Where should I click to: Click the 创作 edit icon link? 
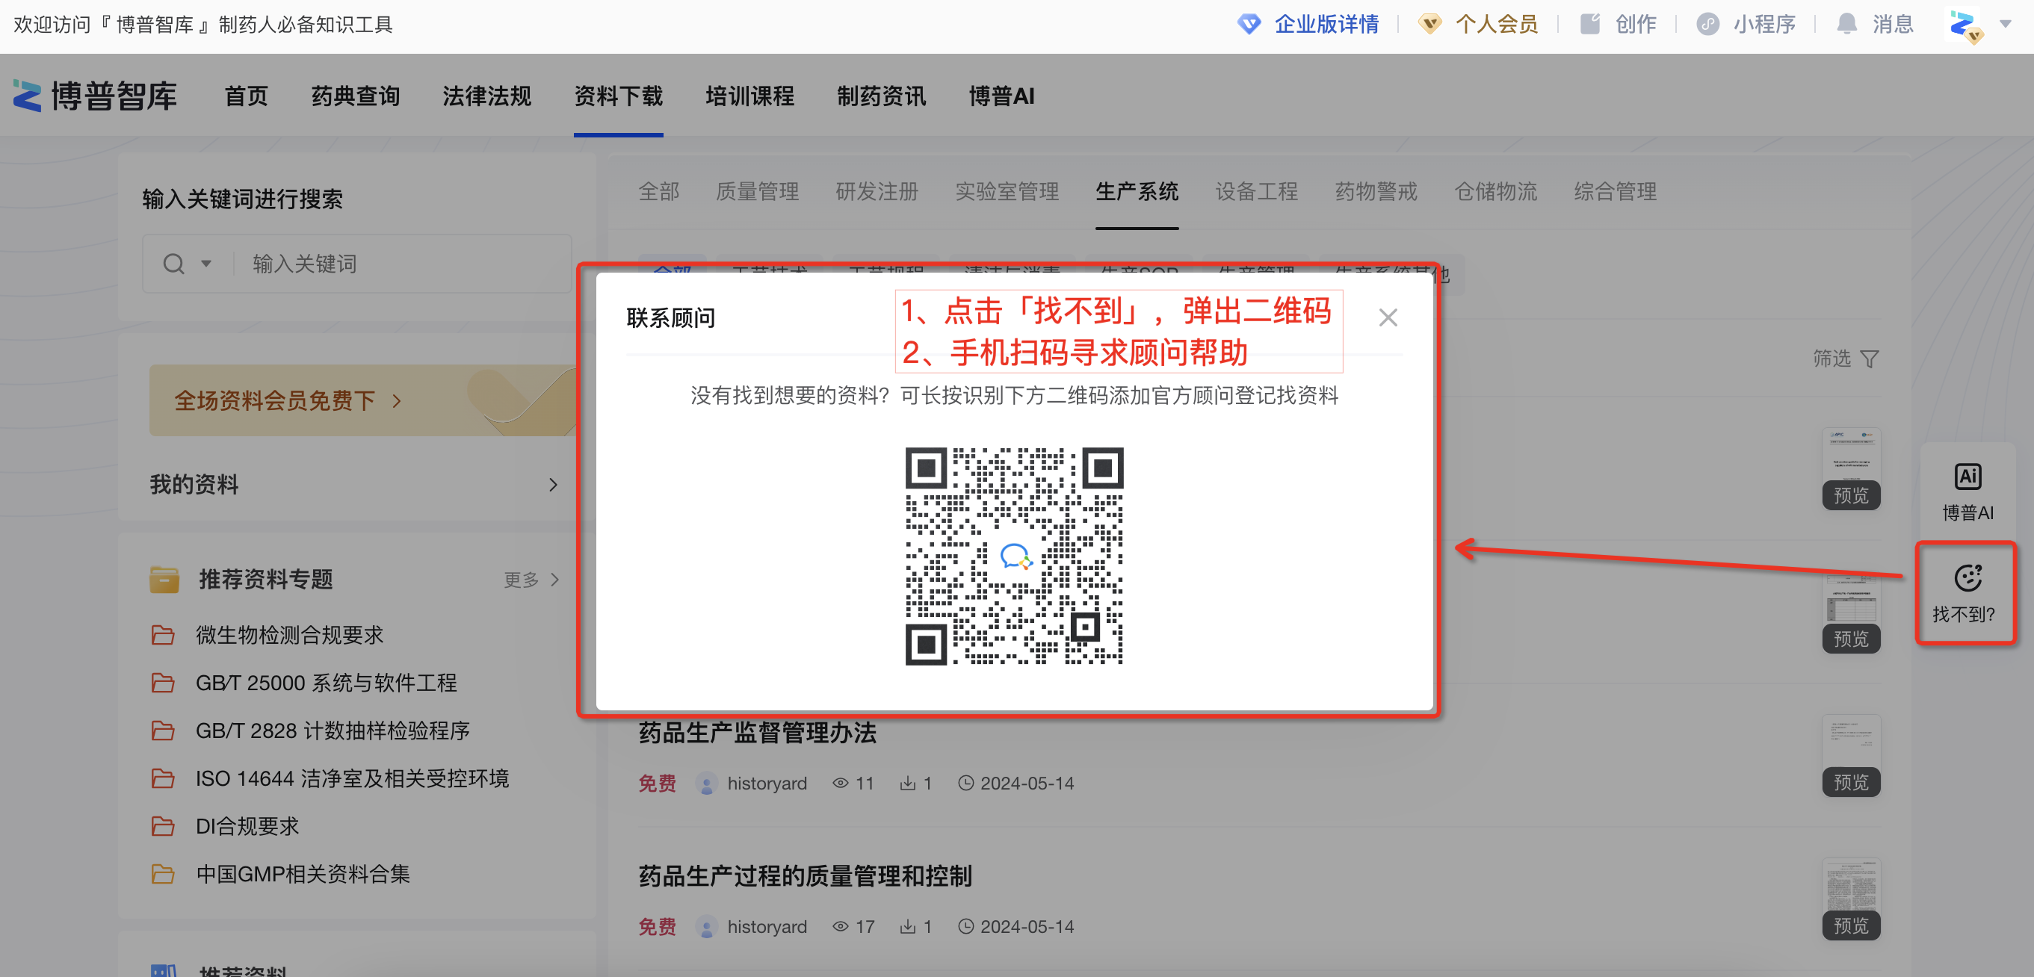(x=1618, y=24)
